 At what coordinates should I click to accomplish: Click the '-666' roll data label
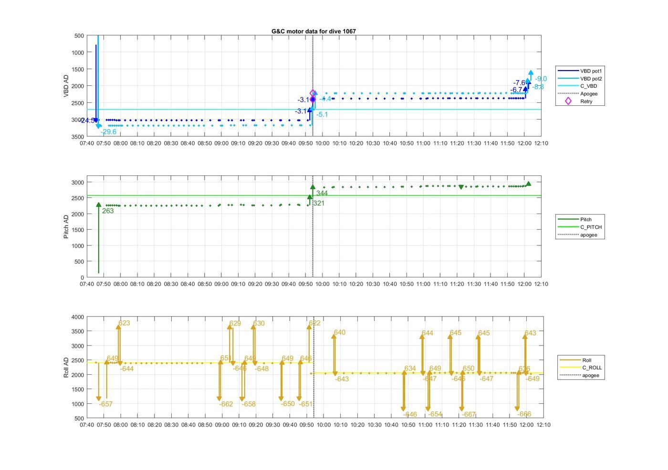[524, 414]
